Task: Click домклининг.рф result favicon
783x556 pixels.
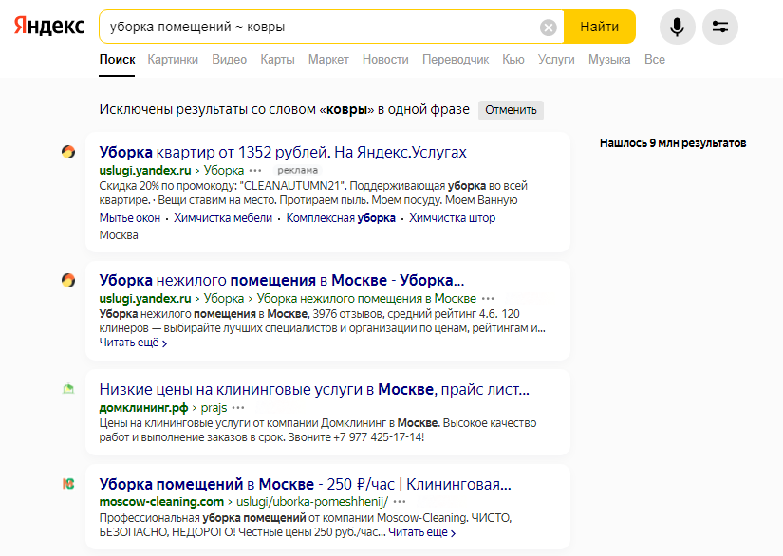Action: click(68, 388)
